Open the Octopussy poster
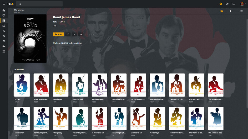 pyautogui.click(x=60, y=119)
